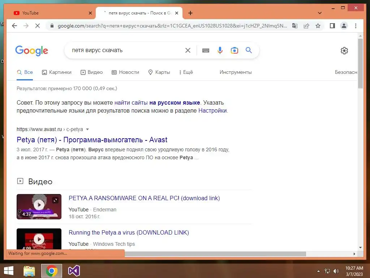Open Visual Studio from the taskbar
The height and width of the screenshot is (278, 370).
[x=74, y=271]
